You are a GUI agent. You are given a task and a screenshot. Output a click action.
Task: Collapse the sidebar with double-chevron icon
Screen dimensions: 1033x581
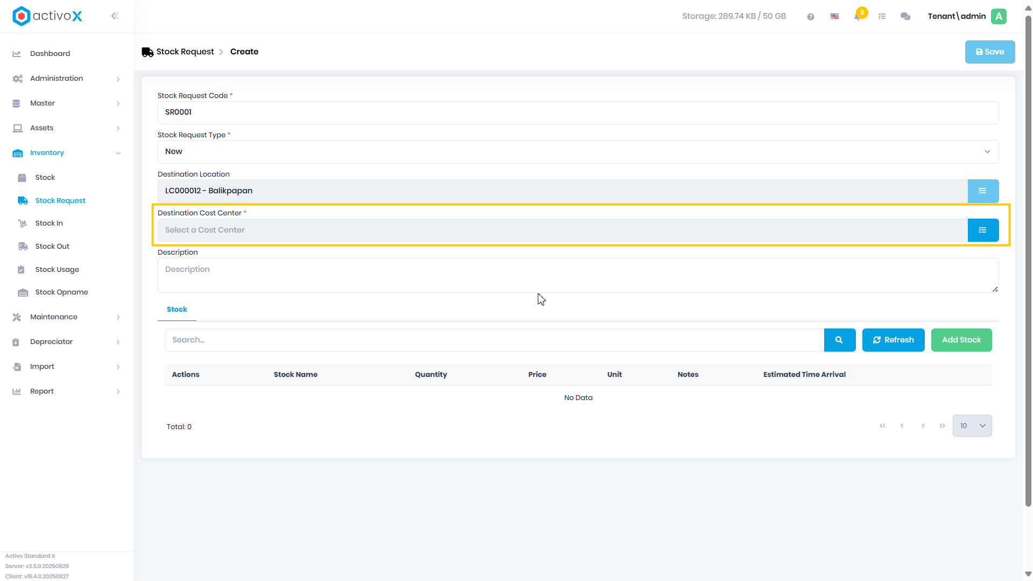115,16
